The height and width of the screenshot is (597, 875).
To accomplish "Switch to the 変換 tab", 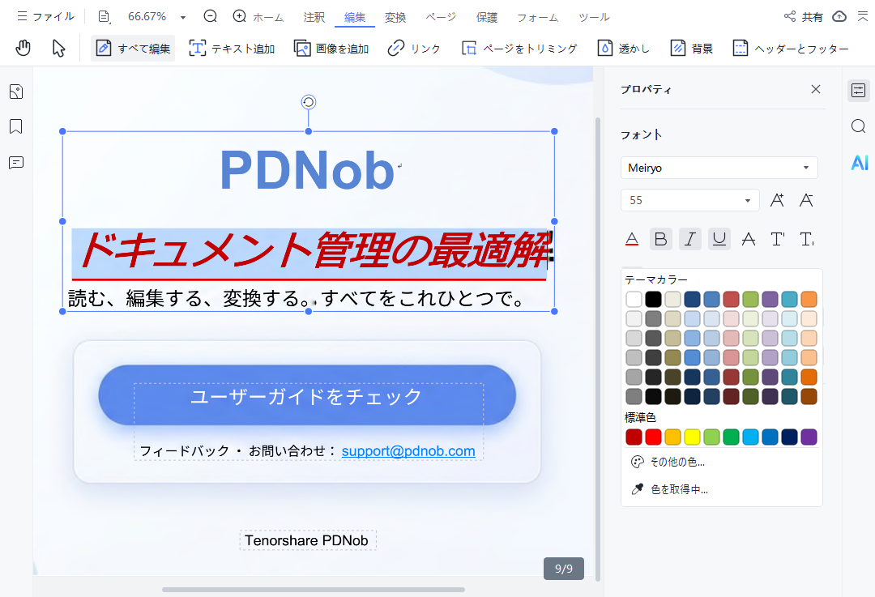I will (x=395, y=16).
